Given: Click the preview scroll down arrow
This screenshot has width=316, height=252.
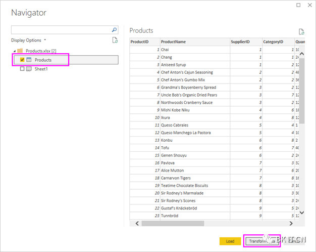Looking at the screenshot, I should (x=302, y=213).
